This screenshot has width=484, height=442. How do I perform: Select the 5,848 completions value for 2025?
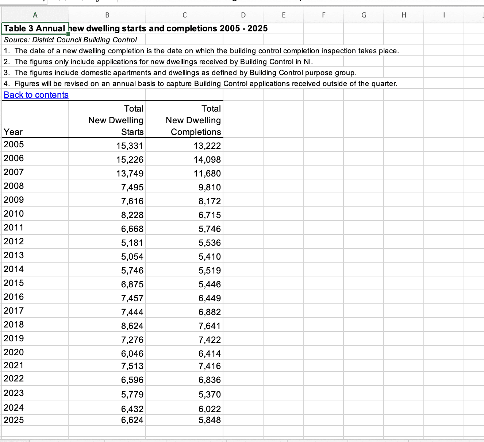[184, 420]
